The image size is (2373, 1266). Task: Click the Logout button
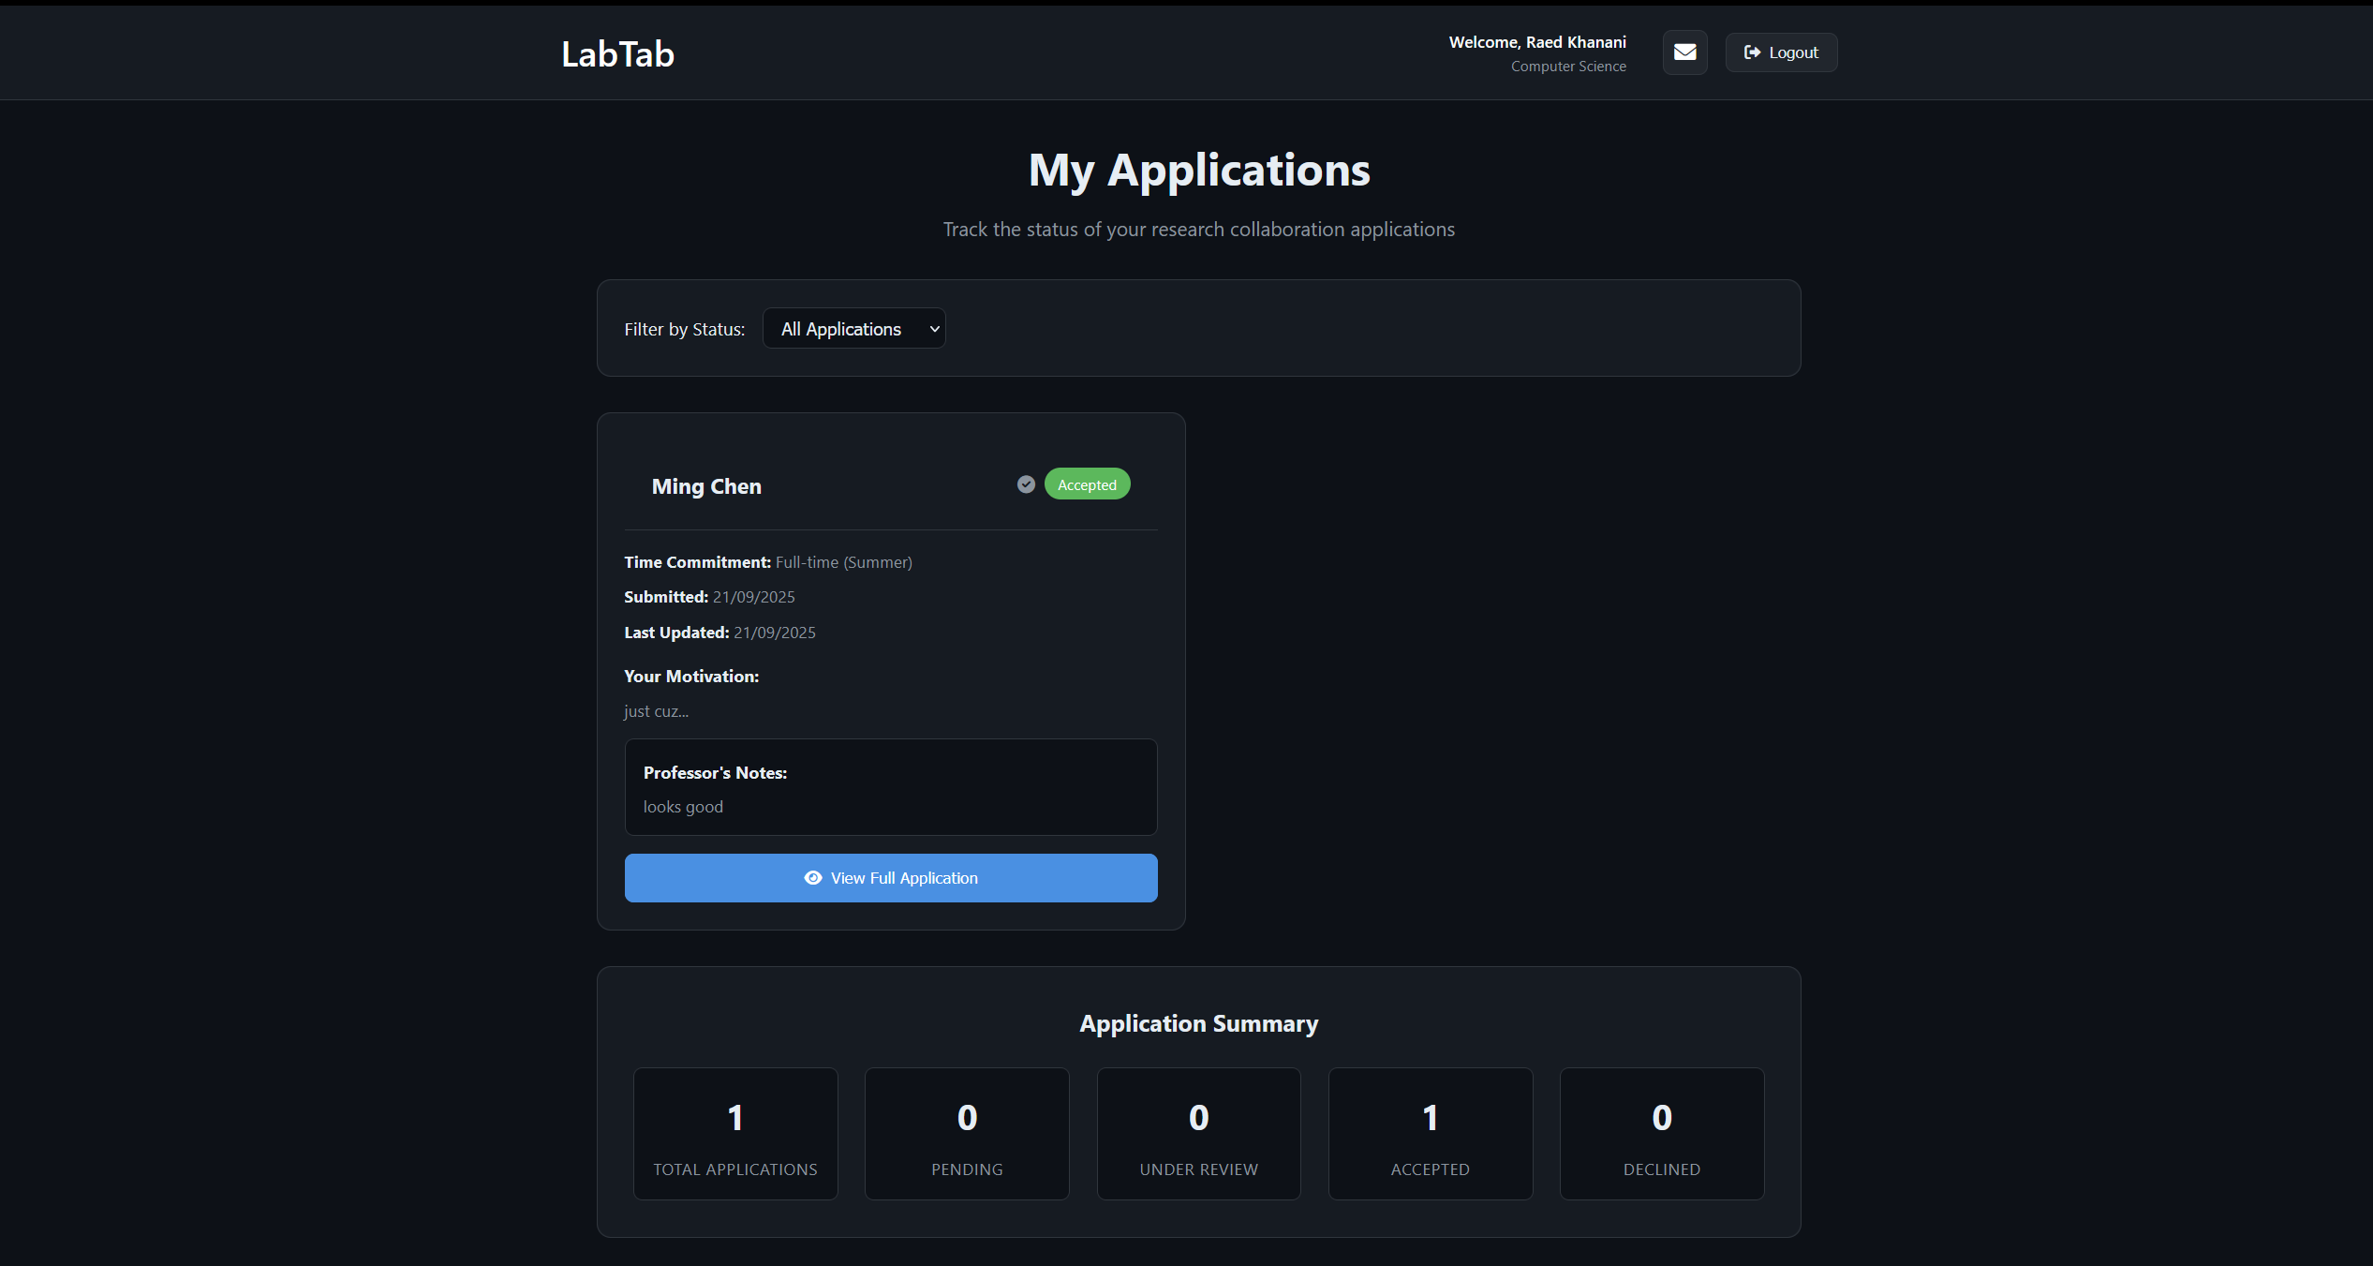point(1781,52)
